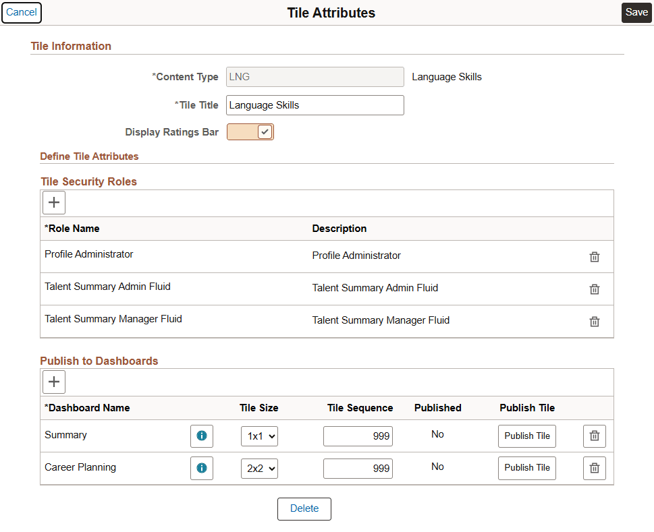Open Tile Size dropdown for Career Planning
The image size is (654, 532).
click(x=259, y=468)
